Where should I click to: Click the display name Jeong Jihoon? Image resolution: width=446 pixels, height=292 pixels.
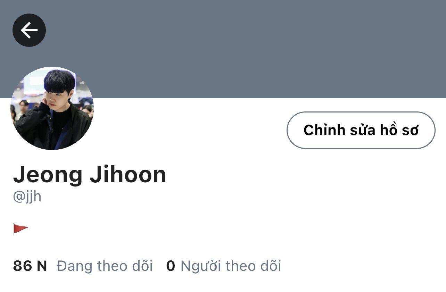point(90,175)
